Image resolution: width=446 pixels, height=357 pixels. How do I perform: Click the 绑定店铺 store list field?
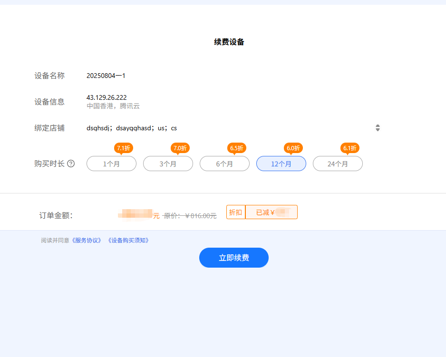click(228, 128)
